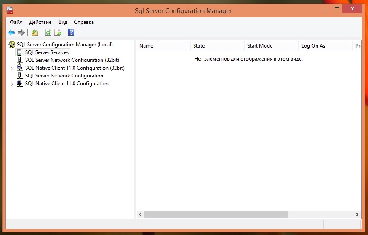Image resolution: width=368 pixels, height=235 pixels.
Task: Click the horizontal scrollbar left arrow
Action: [140, 214]
